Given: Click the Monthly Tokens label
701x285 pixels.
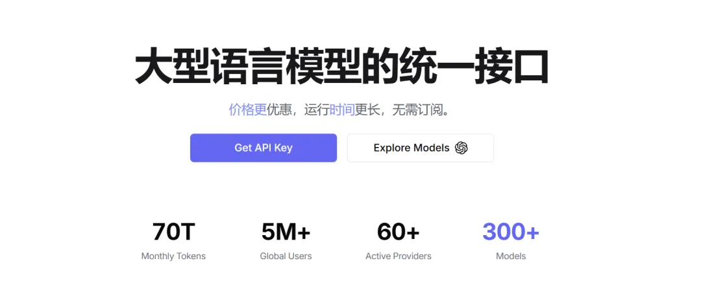Looking at the screenshot, I should tap(173, 256).
